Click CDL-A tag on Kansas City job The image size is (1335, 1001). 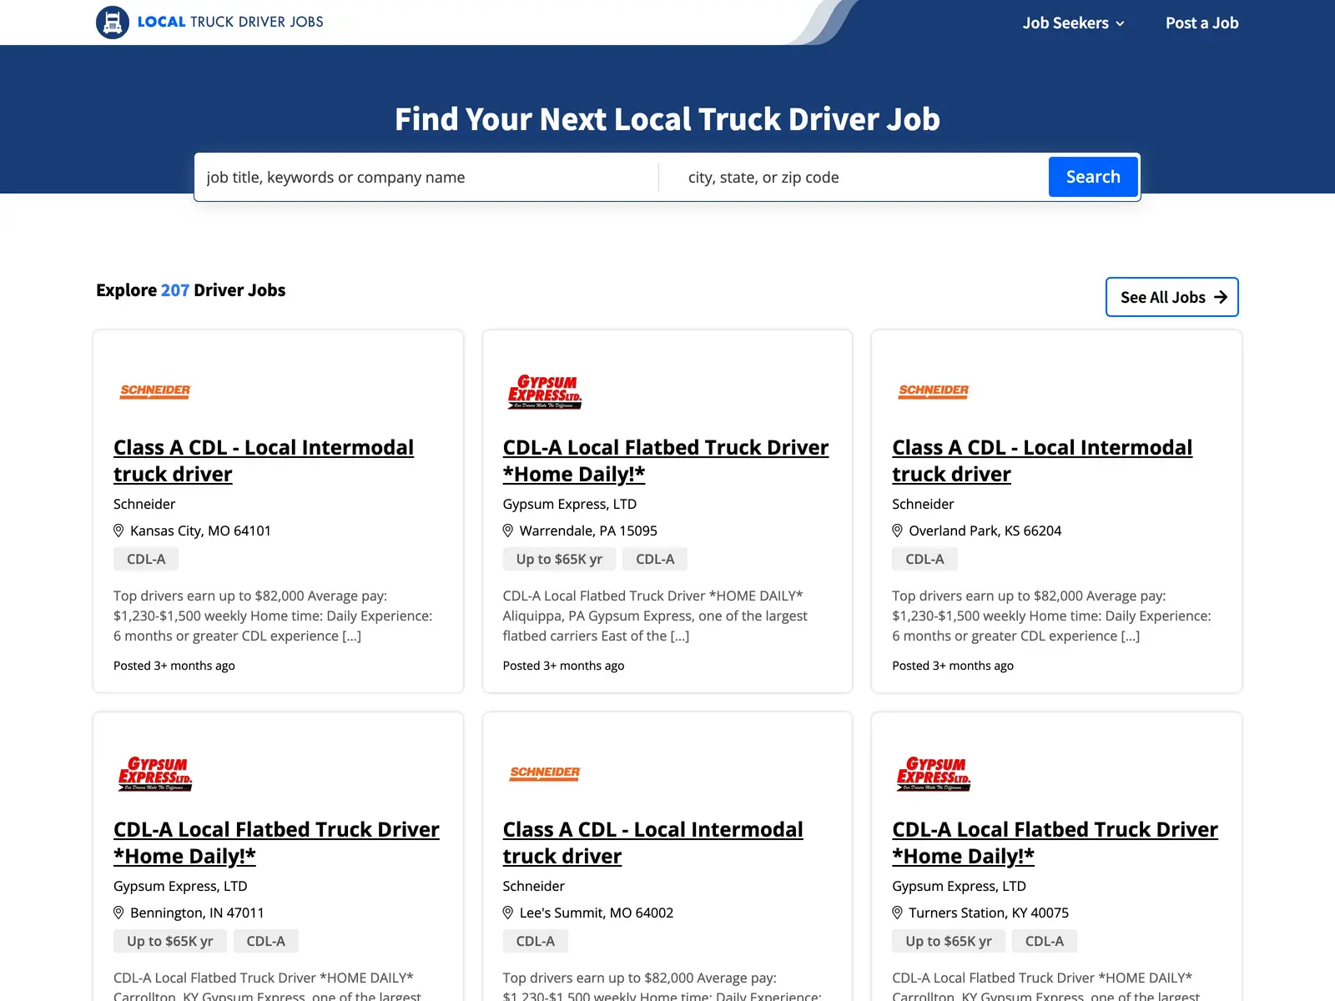(x=146, y=559)
